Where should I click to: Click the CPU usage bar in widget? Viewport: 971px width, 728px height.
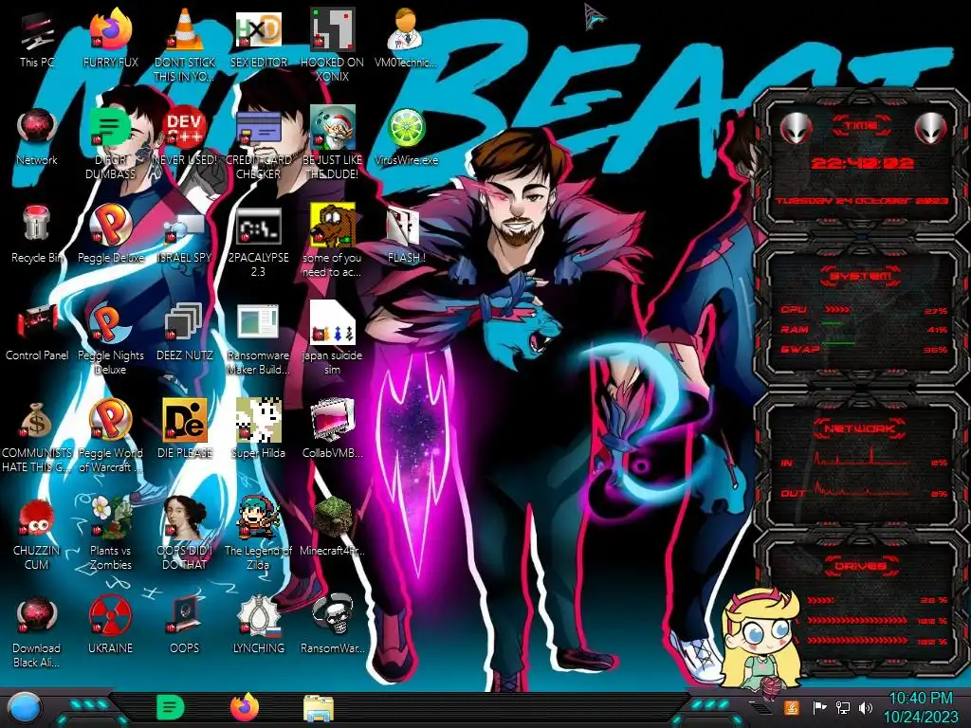[837, 309]
